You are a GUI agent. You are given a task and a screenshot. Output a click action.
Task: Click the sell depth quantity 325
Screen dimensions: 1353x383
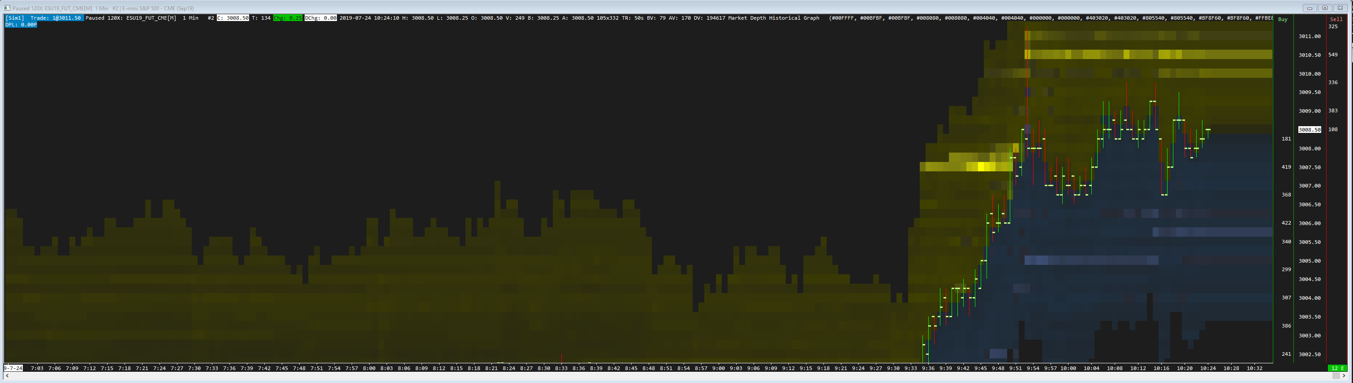[1333, 26]
